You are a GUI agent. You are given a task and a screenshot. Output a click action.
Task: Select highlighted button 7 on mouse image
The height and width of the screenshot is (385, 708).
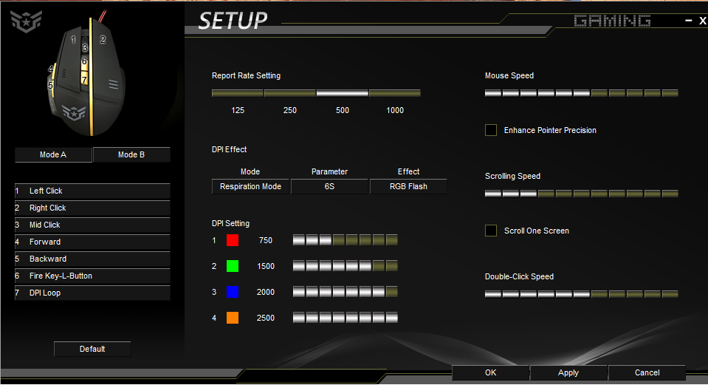(x=84, y=79)
